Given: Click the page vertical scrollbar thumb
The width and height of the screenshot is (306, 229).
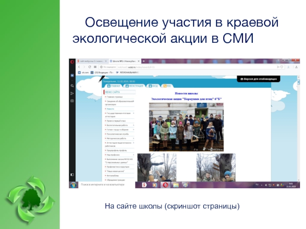Looking at the screenshot, I should coord(298,82).
